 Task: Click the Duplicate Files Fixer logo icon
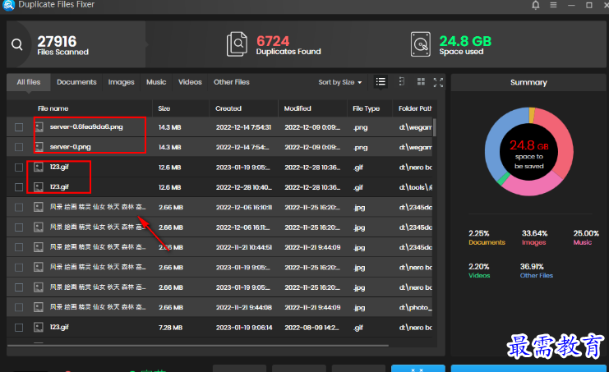pyautogui.click(x=8, y=5)
